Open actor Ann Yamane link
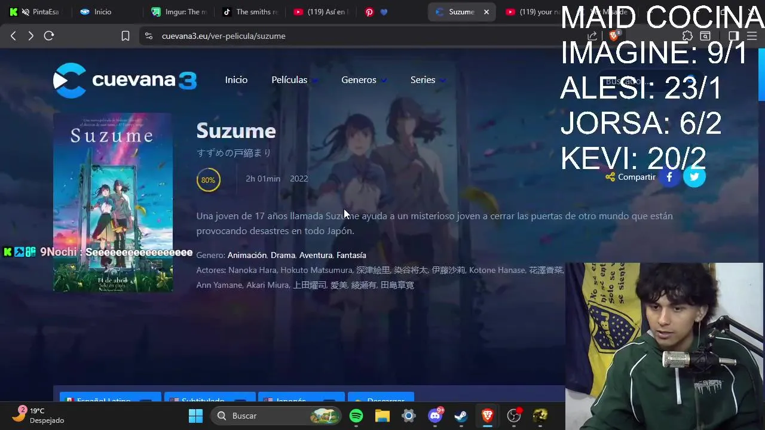 click(x=219, y=285)
